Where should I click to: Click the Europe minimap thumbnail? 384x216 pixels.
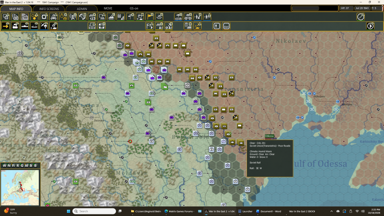[20, 188]
